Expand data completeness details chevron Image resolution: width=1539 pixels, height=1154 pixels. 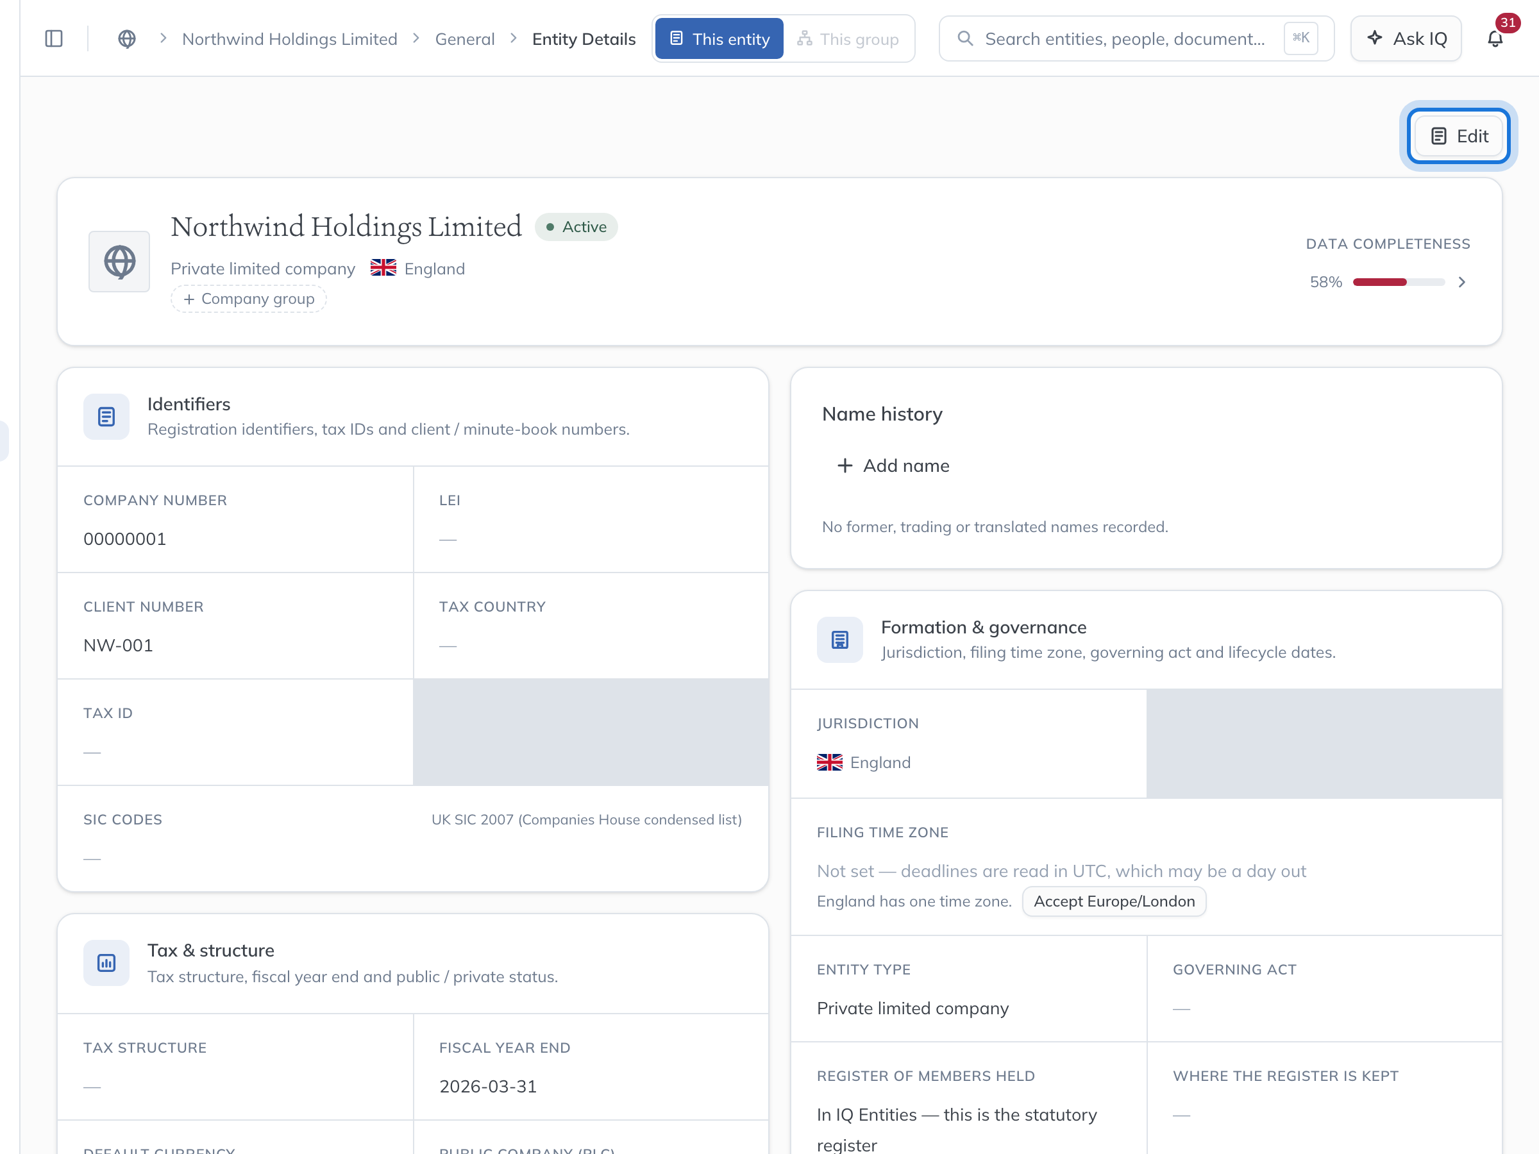(x=1462, y=281)
